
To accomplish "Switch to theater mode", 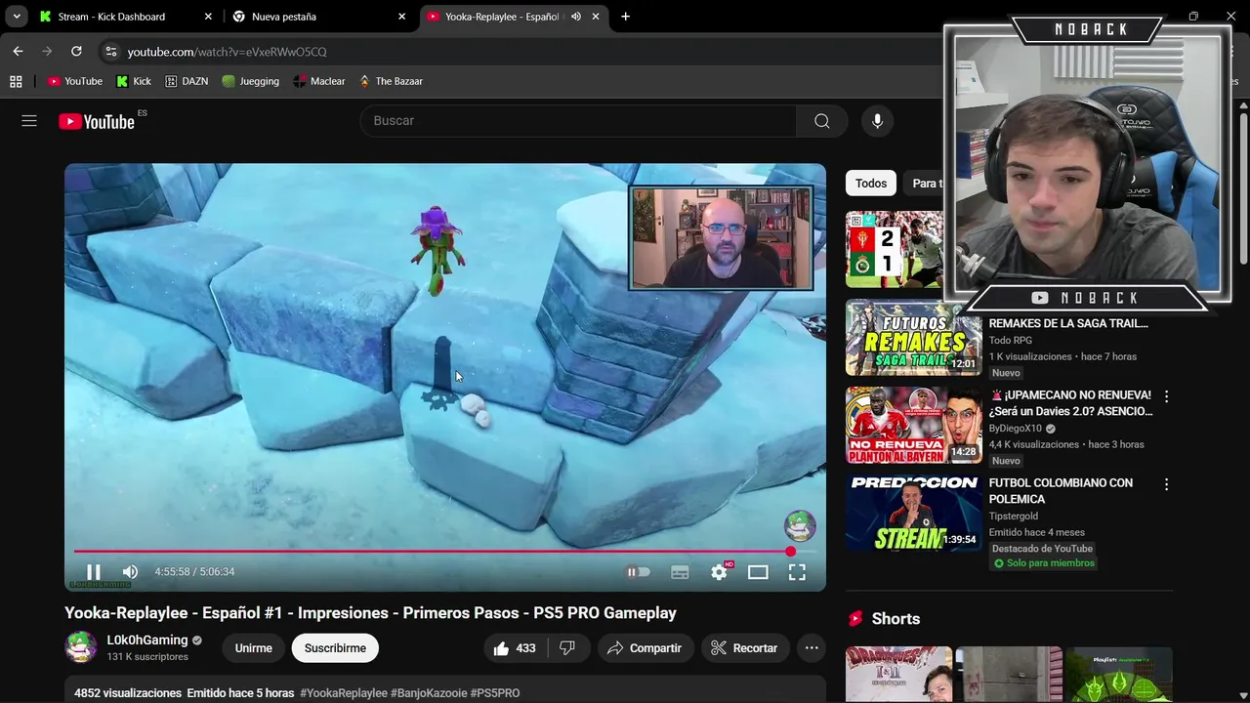I will (x=758, y=572).
